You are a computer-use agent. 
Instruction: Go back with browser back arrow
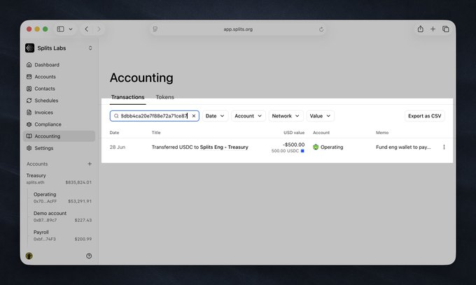[87, 29]
